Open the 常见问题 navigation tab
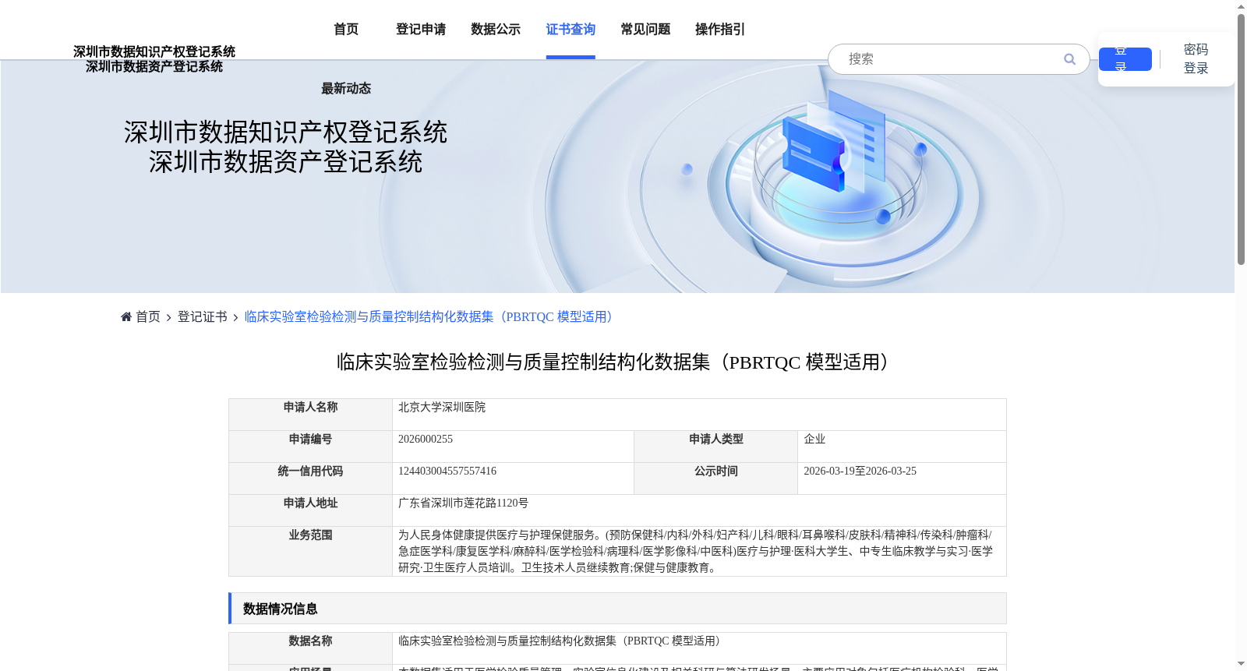The image size is (1247, 671). pos(645,30)
